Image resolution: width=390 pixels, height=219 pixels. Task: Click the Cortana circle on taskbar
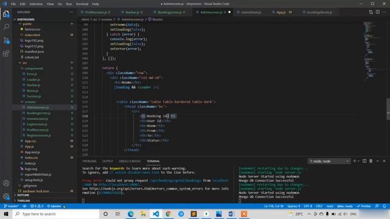[x=105, y=214]
